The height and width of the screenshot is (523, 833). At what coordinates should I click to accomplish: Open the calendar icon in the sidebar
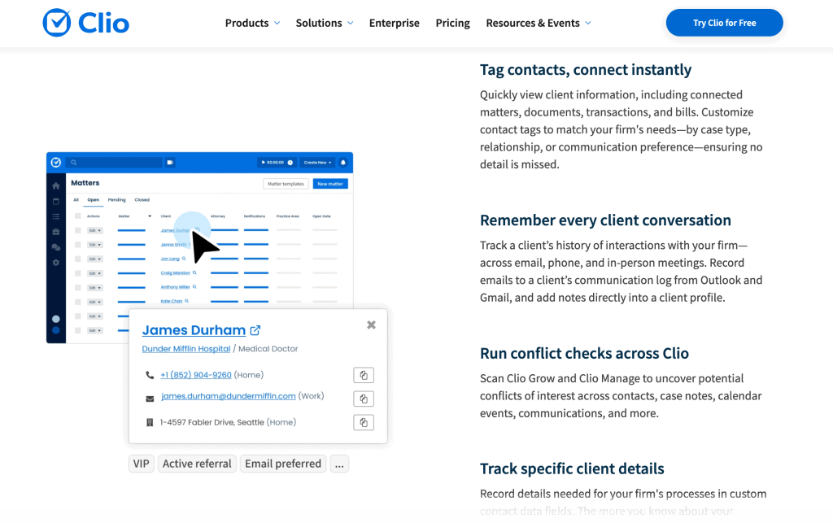[x=56, y=201]
